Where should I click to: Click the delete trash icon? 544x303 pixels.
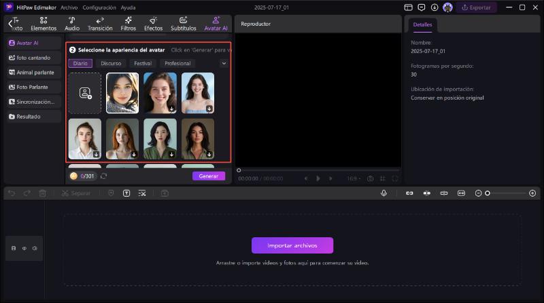tap(42, 193)
